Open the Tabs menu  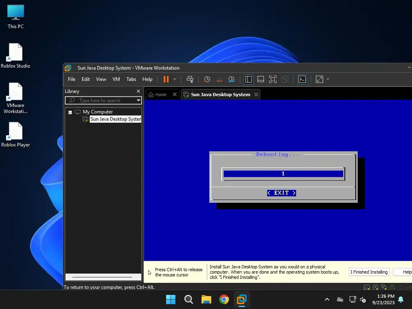[131, 79]
